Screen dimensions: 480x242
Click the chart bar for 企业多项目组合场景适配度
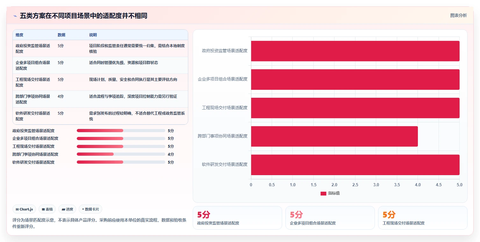(x=355, y=79)
